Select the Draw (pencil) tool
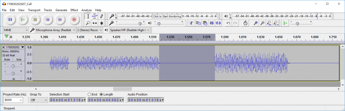Screen dimensions: 345x111 101,16
